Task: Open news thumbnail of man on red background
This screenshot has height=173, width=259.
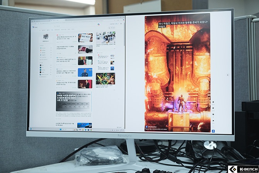Action: [x=85, y=84]
